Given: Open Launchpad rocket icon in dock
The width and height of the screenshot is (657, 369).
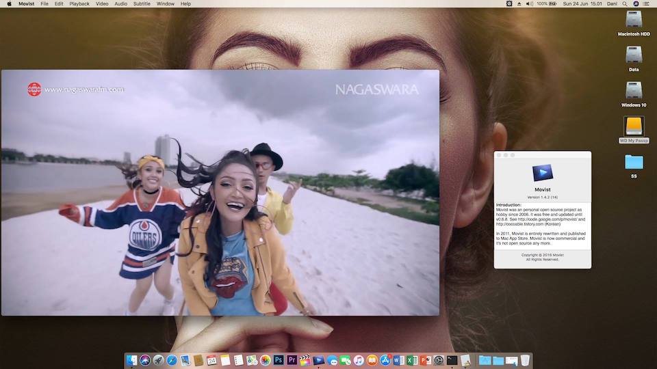Looking at the screenshot, I should point(158,360).
